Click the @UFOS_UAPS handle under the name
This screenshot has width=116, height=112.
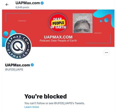click(x=14, y=69)
